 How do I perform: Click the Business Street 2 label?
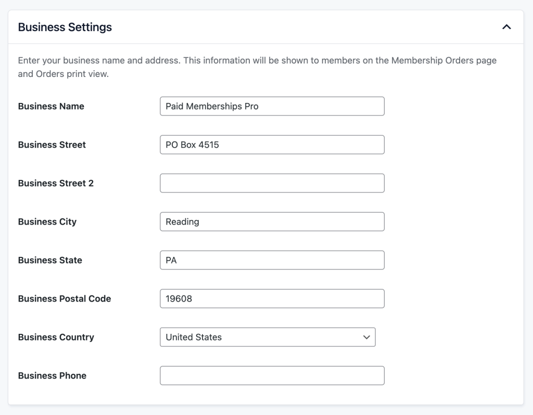56,183
